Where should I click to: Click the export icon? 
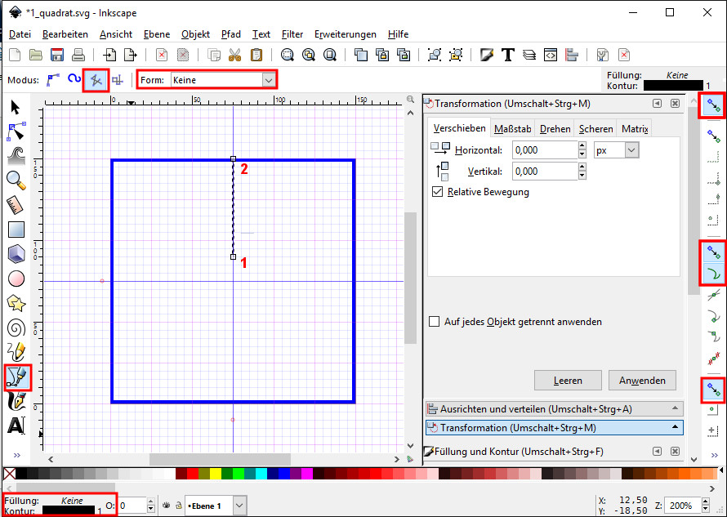(x=130, y=56)
